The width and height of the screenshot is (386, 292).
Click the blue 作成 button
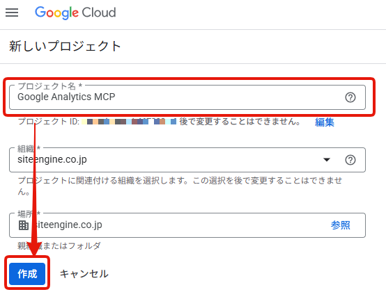click(27, 274)
